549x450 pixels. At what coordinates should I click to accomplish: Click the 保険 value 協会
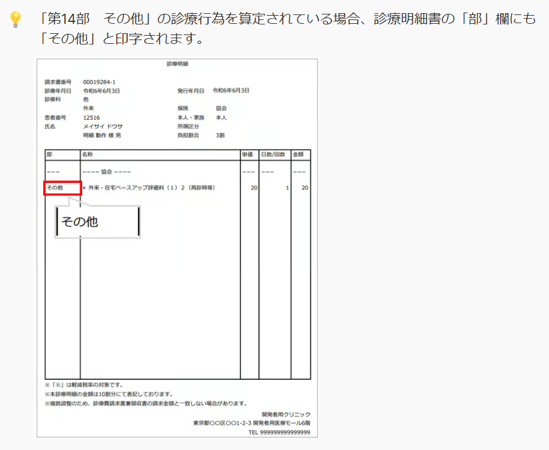click(221, 108)
